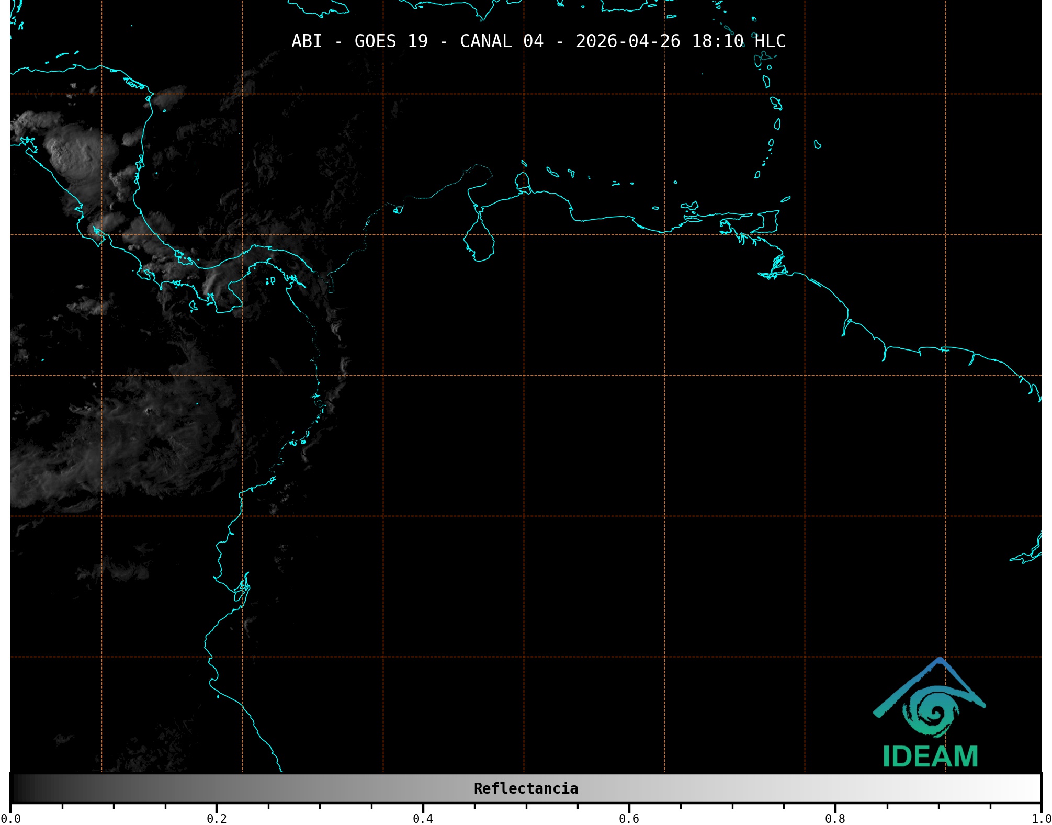The height and width of the screenshot is (825, 1052).
Task: Click the 18:10 HLC time stamp
Action: click(738, 41)
